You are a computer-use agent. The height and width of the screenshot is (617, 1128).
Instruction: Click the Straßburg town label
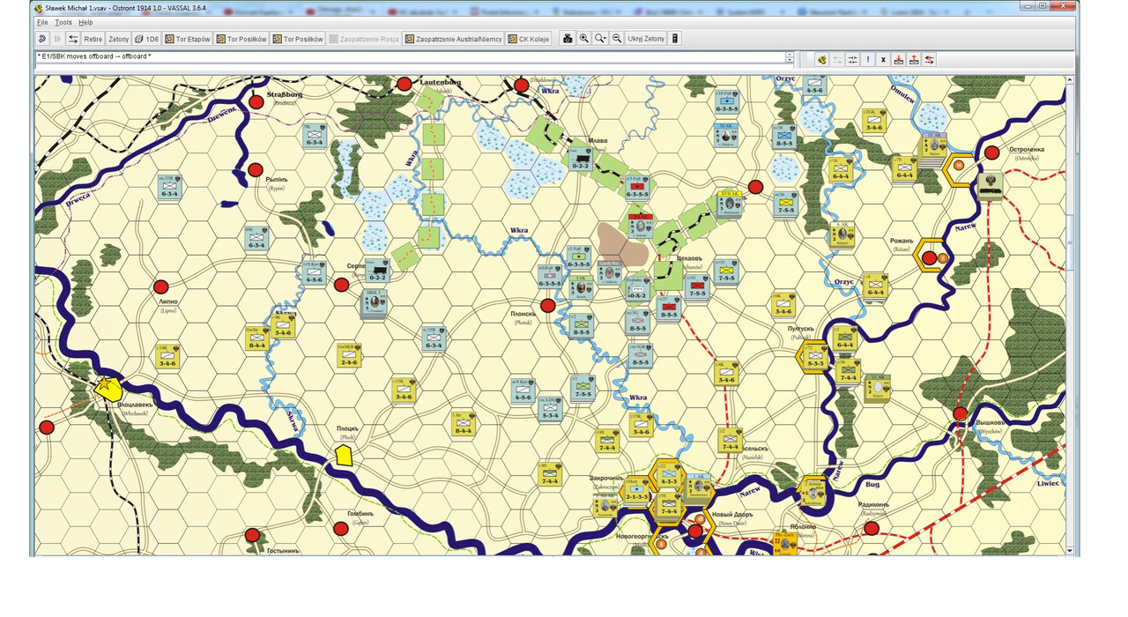point(285,93)
